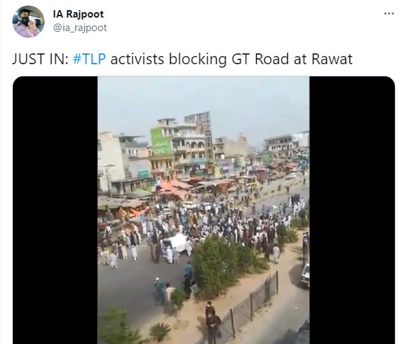Viewport: 403px width, 344px height.
Task: Click the white vehicle amid the crowd
Action: pos(175,243)
